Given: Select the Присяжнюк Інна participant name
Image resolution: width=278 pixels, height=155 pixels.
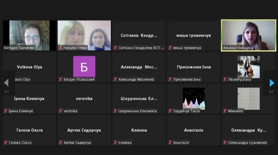Looking at the screenshot, I should [194, 67].
